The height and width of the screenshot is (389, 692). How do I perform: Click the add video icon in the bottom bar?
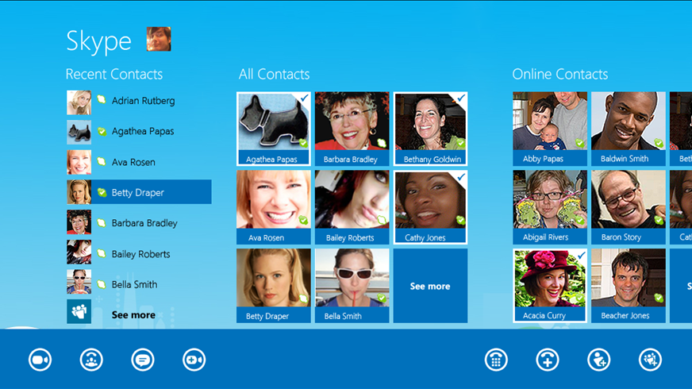pos(194,360)
